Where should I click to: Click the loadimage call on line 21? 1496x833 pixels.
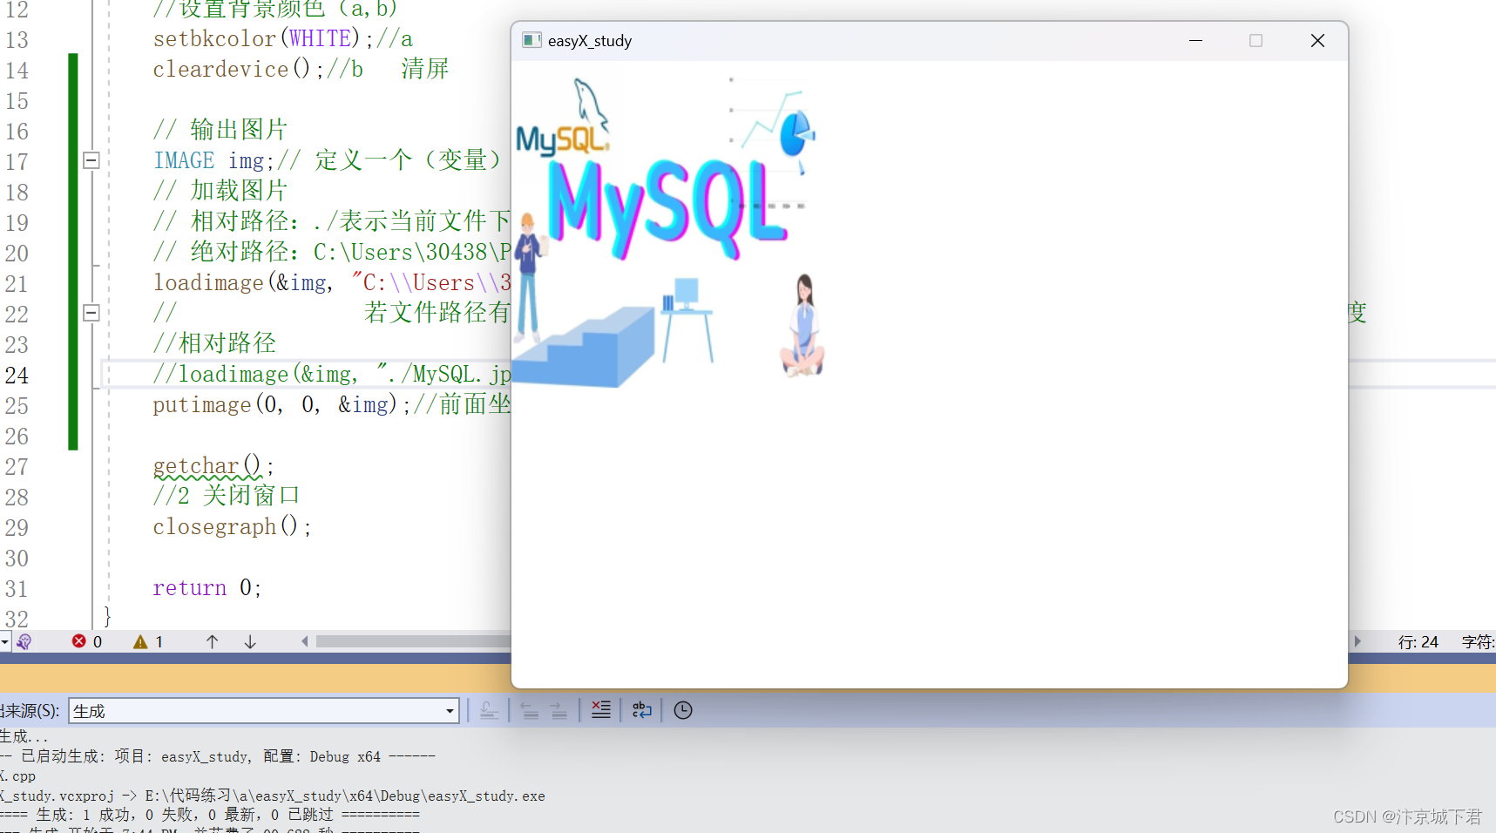pyautogui.click(x=331, y=282)
